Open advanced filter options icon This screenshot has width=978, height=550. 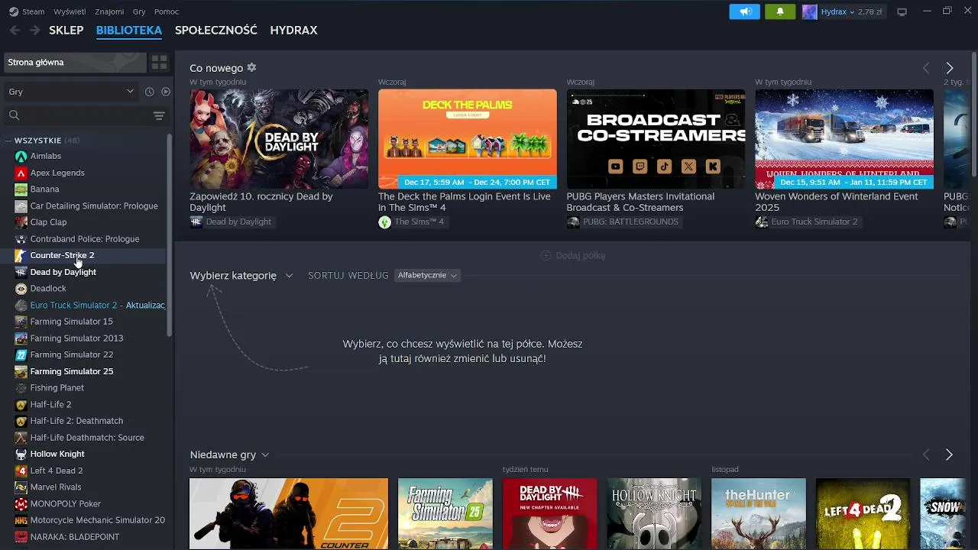[159, 115]
